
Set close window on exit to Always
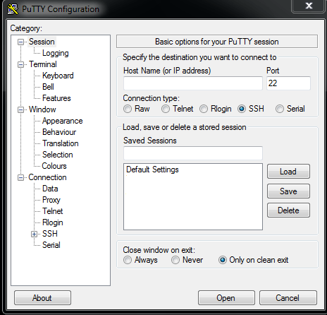click(x=128, y=260)
